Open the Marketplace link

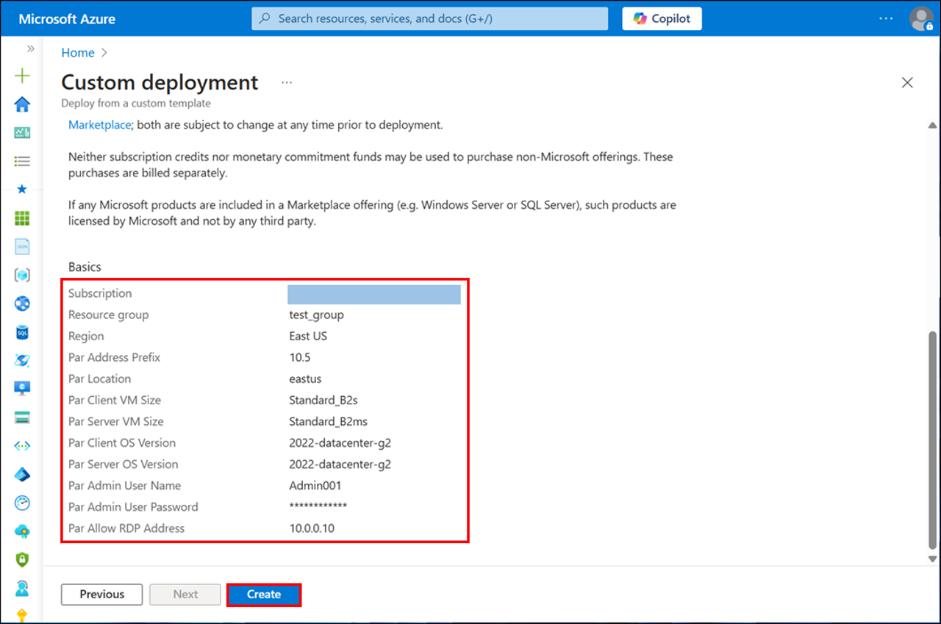tap(99, 124)
